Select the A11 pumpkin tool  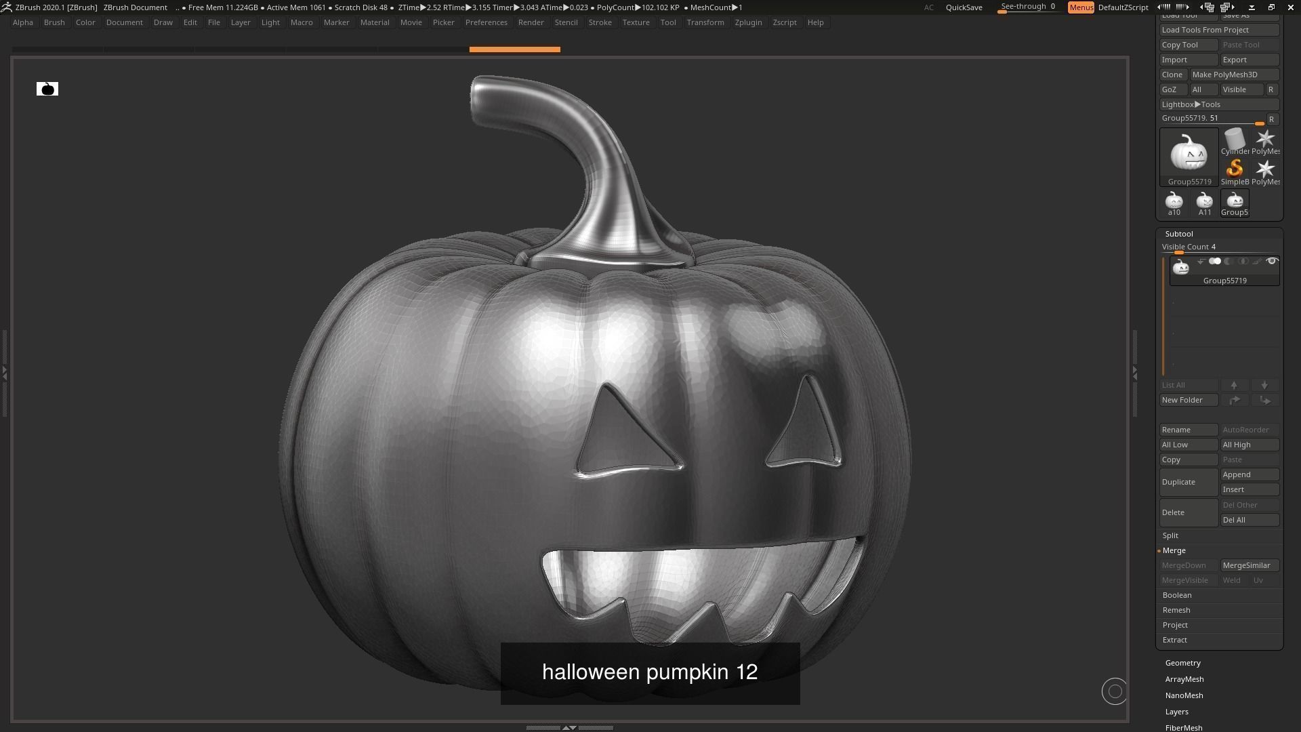point(1204,203)
